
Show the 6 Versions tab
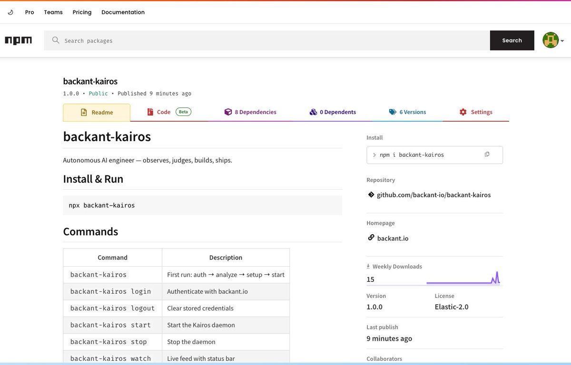point(407,112)
